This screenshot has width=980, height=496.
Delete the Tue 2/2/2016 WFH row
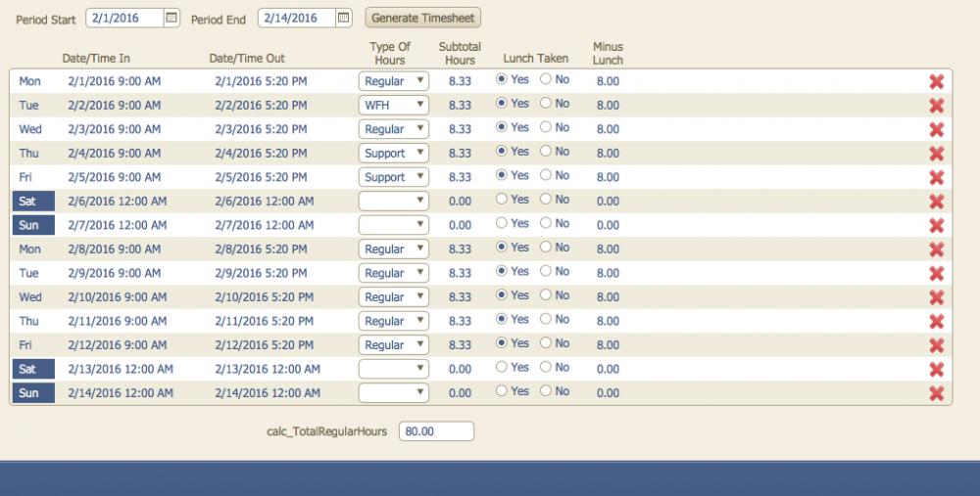[x=936, y=106]
